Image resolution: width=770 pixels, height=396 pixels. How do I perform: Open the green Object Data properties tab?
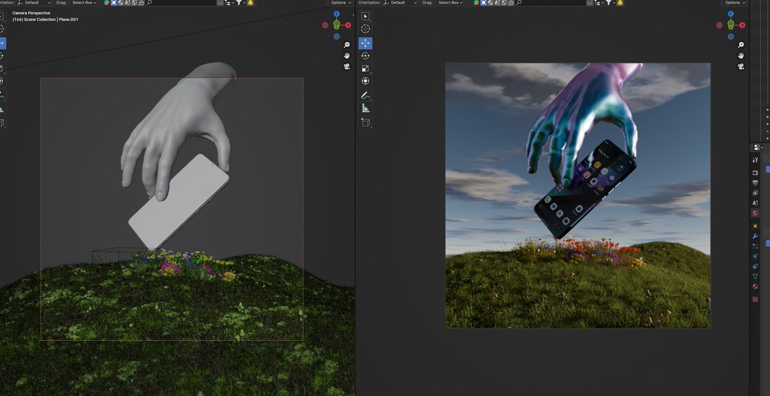pos(755,276)
